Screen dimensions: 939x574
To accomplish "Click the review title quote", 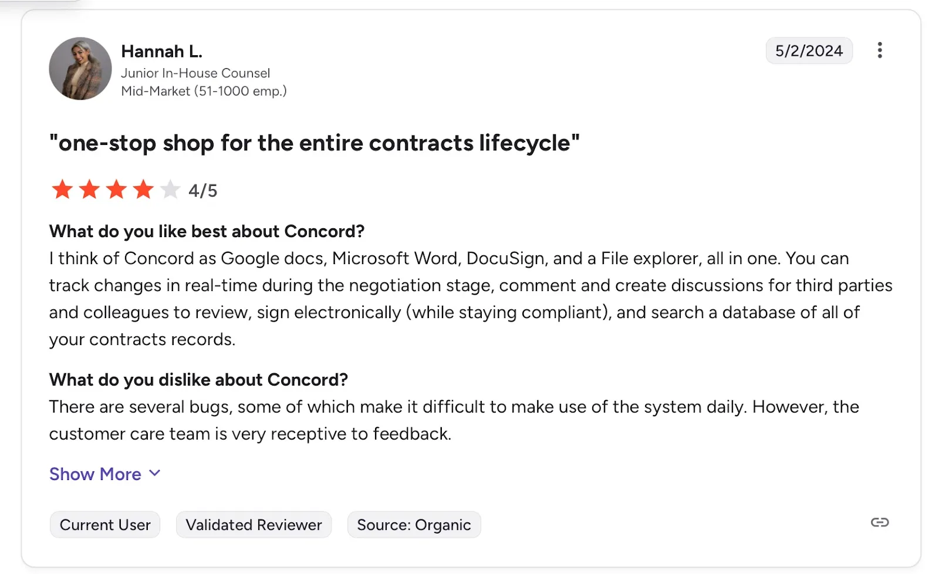I will coord(314,142).
